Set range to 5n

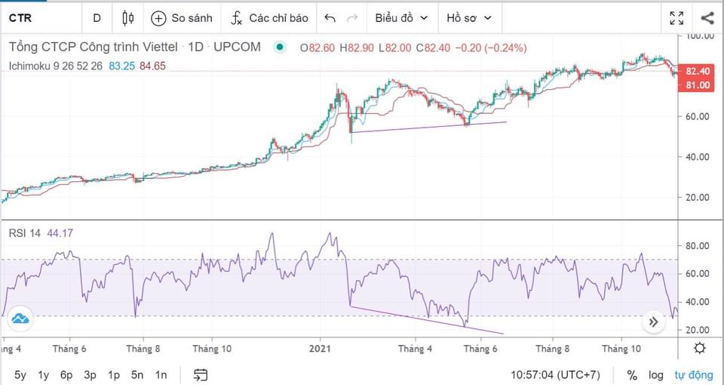[x=137, y=375]
